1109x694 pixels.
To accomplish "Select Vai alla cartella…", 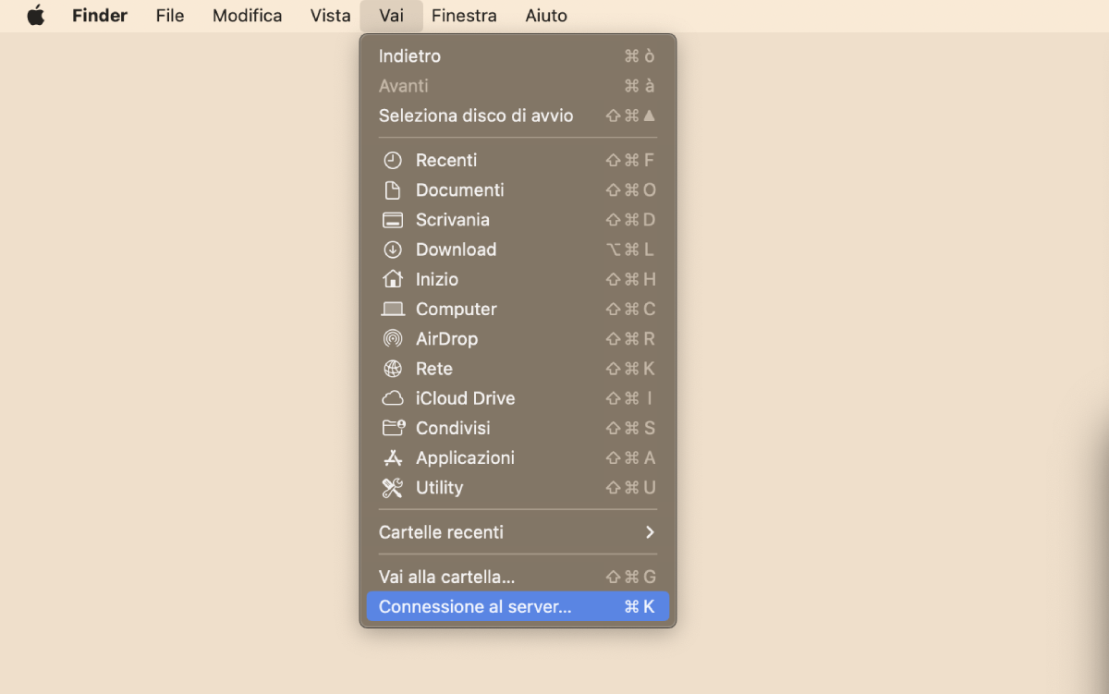I will pos(518,577).
